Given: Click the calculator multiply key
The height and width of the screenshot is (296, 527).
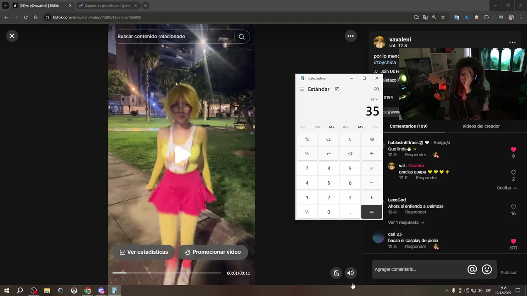Looking at the screenshot, I should (x=371, y=169).
